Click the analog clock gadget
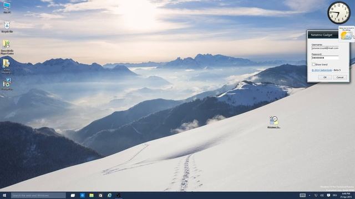The width and height of the screenshot is (355, 199). [x=339, y=13]
